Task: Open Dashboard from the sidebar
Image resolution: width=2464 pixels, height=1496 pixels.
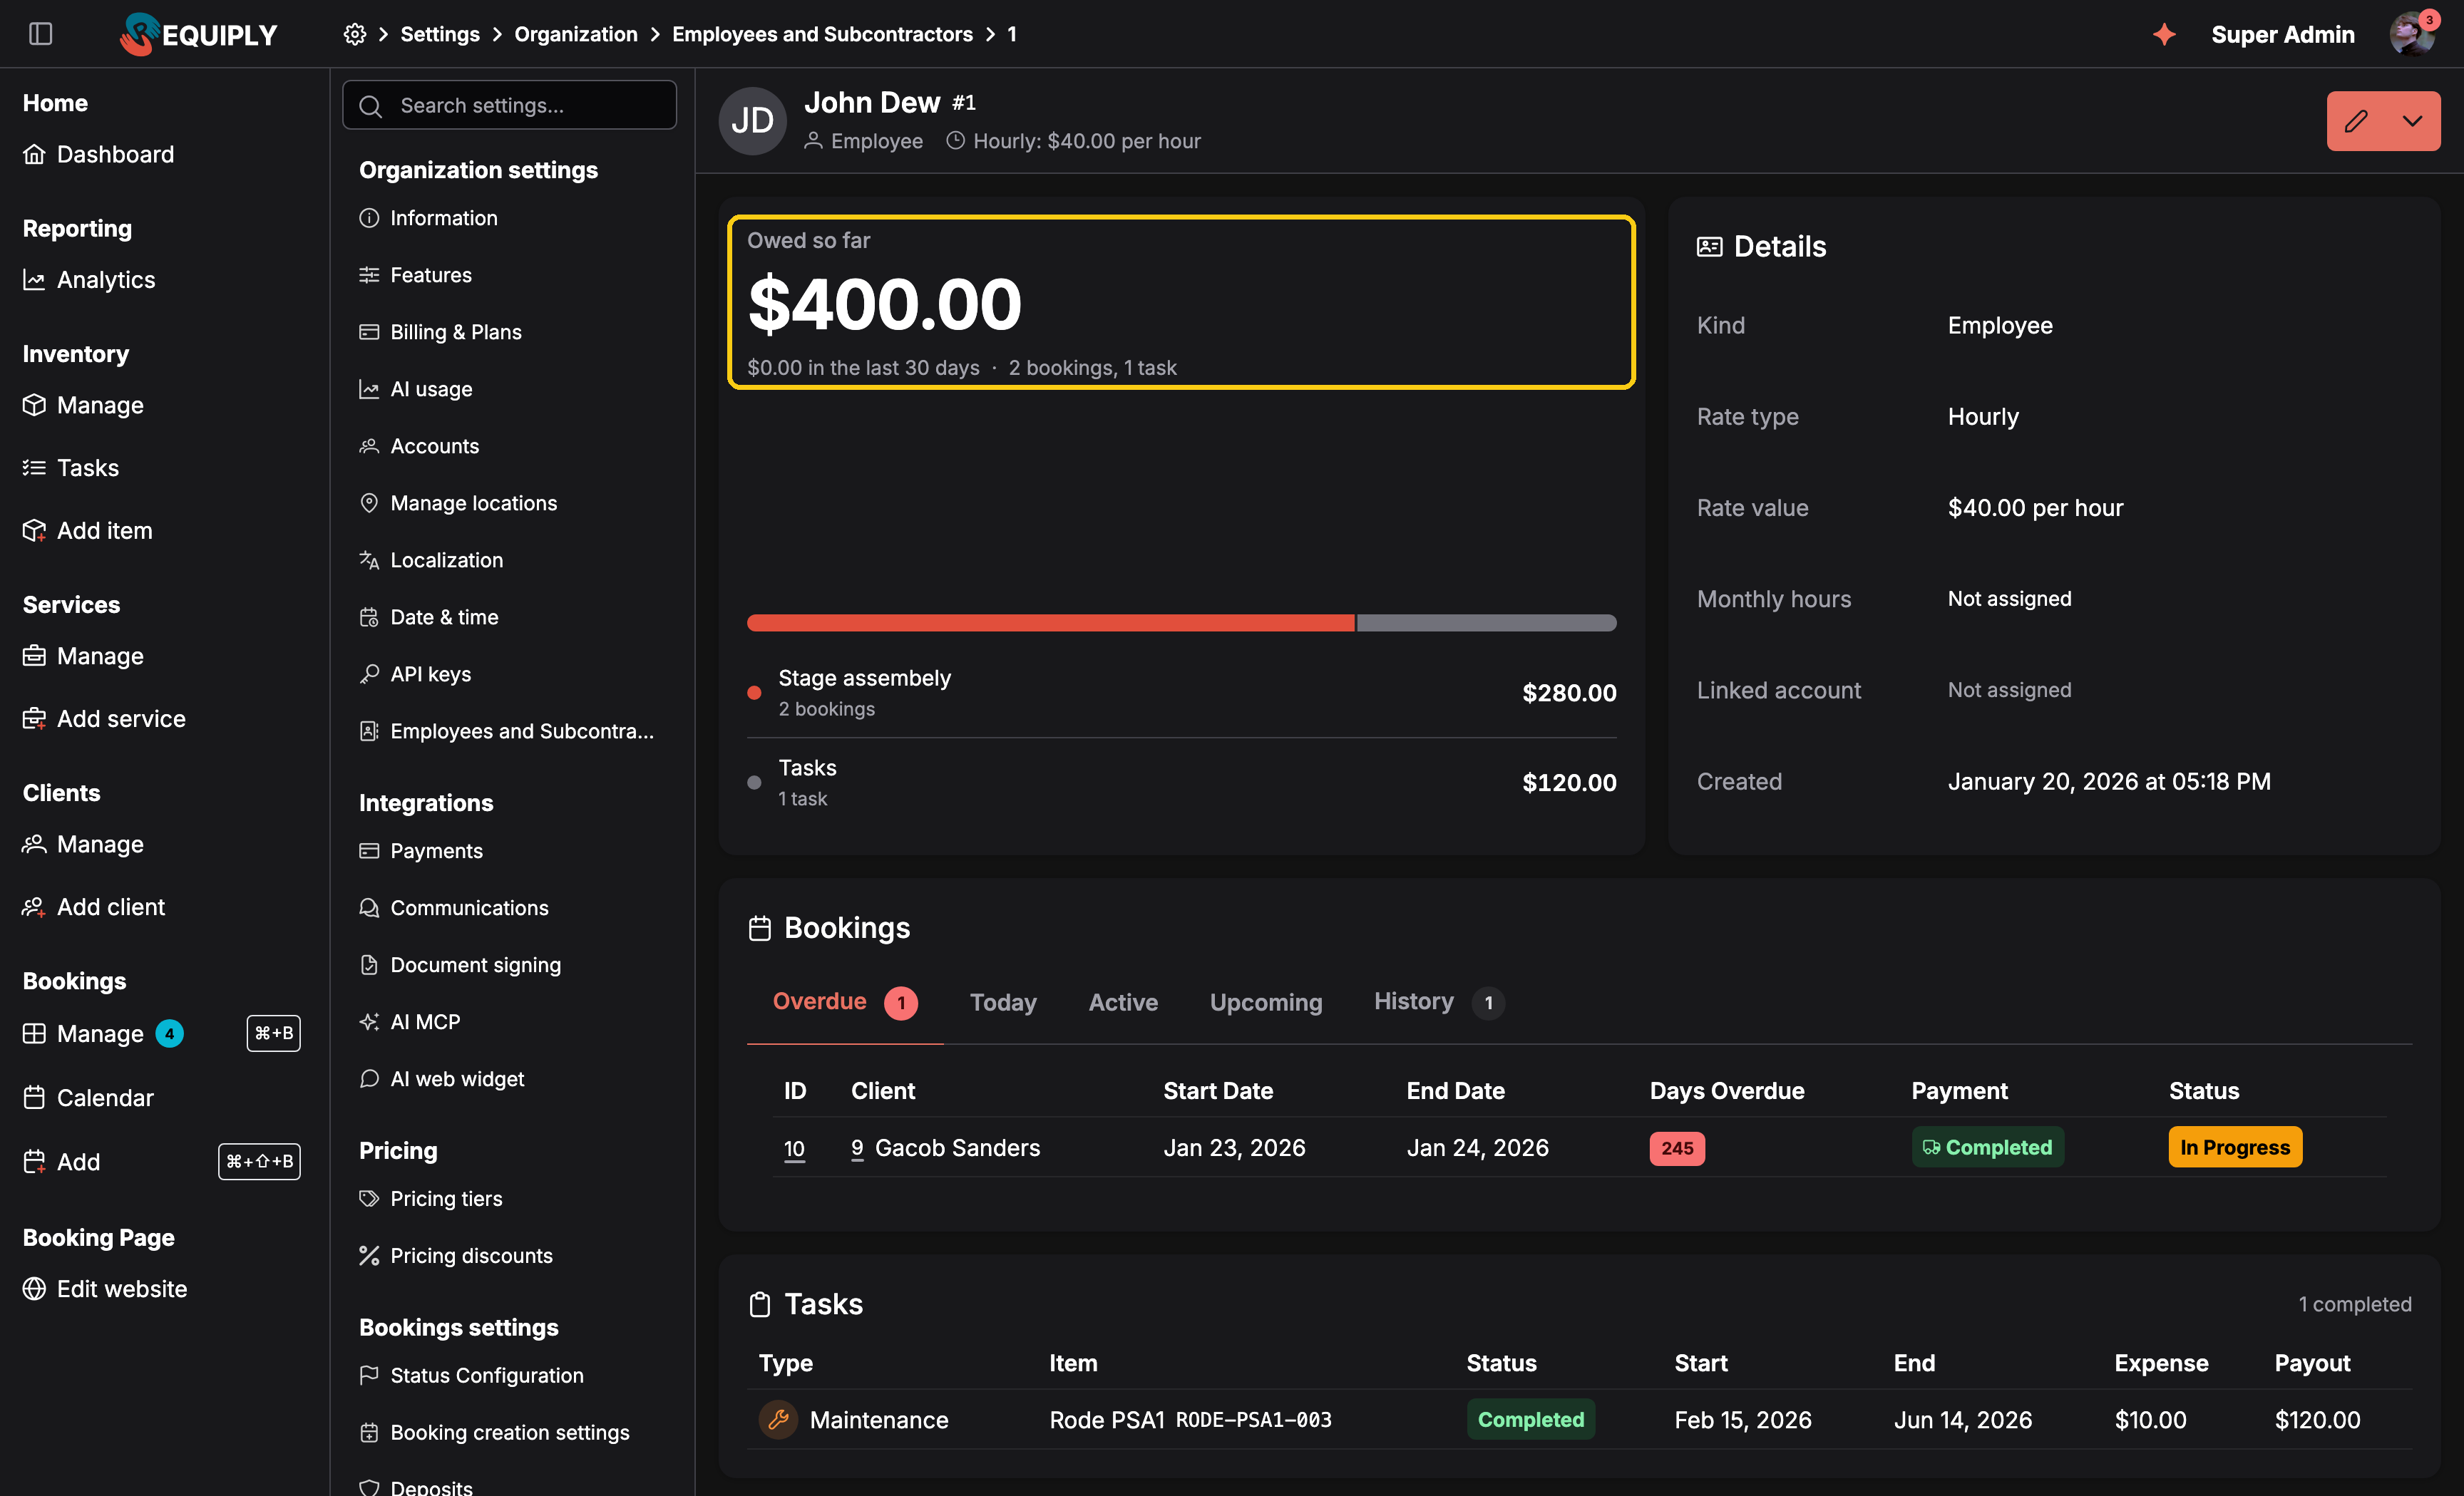Action: (x=99, y=154)
